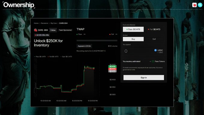
Task: Click the Sign in button
Action: pyautogui.click(x=144, y=78)
